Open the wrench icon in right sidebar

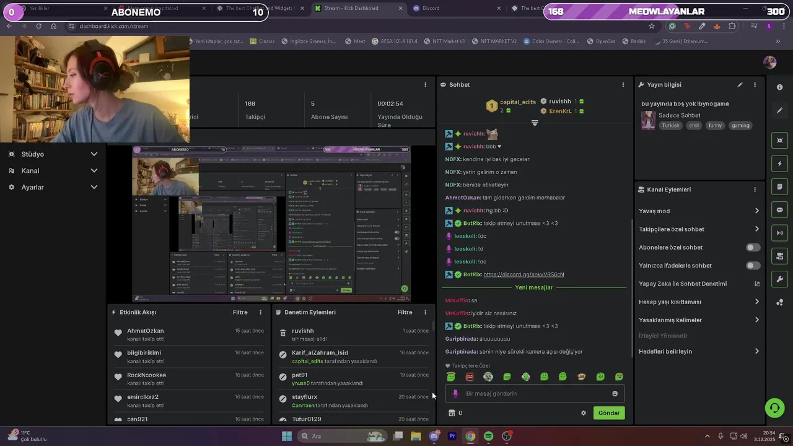tap(779, 279)
